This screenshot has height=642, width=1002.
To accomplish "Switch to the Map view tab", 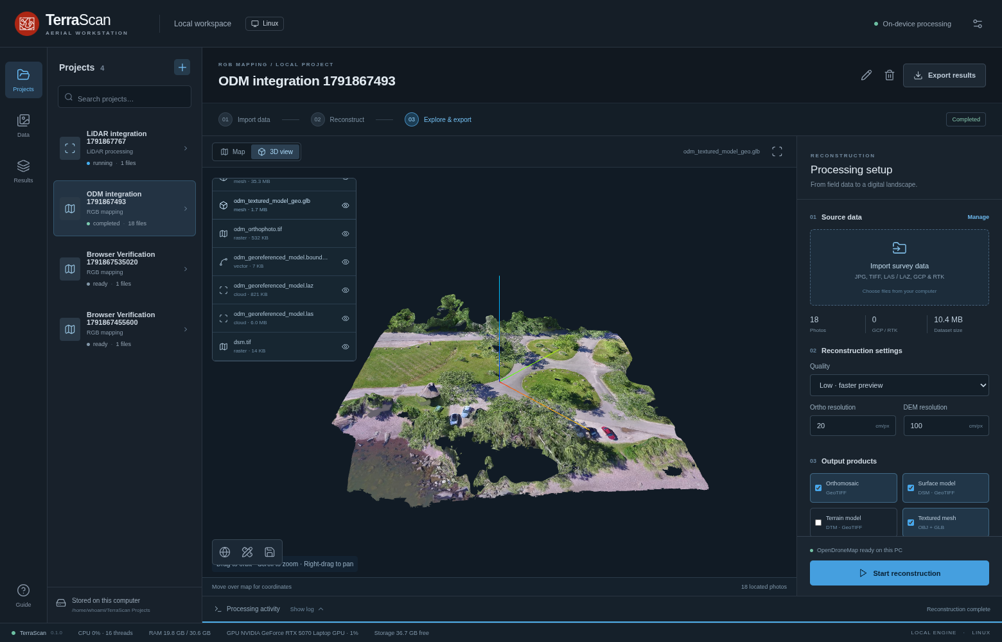I will pos(233,152).
